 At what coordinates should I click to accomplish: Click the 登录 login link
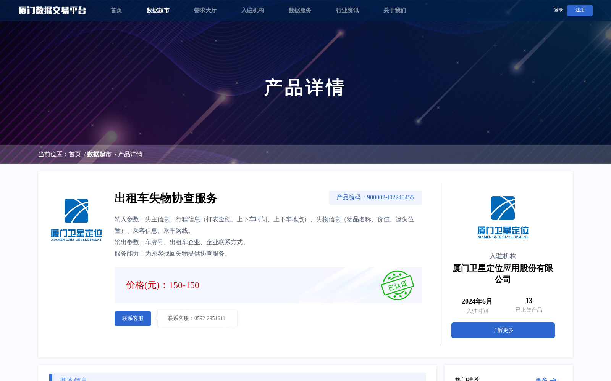click(558, 10)
